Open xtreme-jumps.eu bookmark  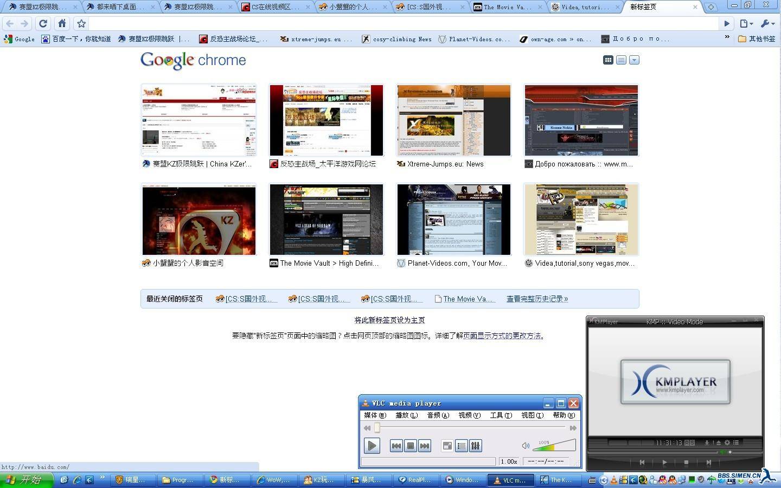click(x=316, y=39)
